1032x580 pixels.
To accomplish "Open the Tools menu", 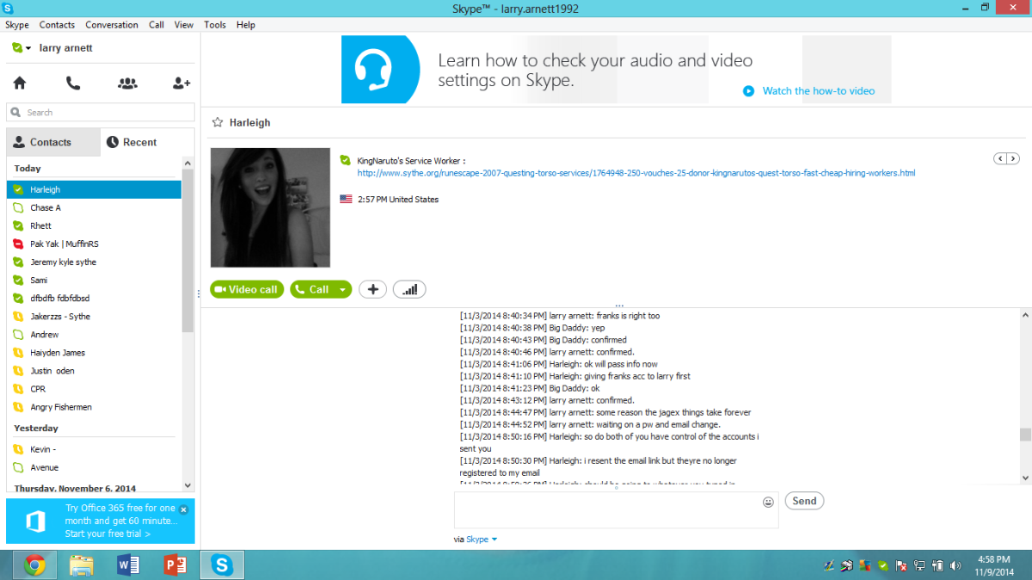I will point(215,25).
